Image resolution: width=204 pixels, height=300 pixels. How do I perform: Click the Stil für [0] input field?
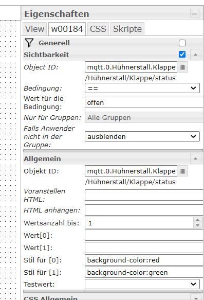click(x=144, y=260)
